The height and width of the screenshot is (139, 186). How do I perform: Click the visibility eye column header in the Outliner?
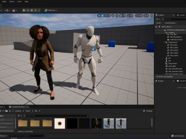[156, 27]
